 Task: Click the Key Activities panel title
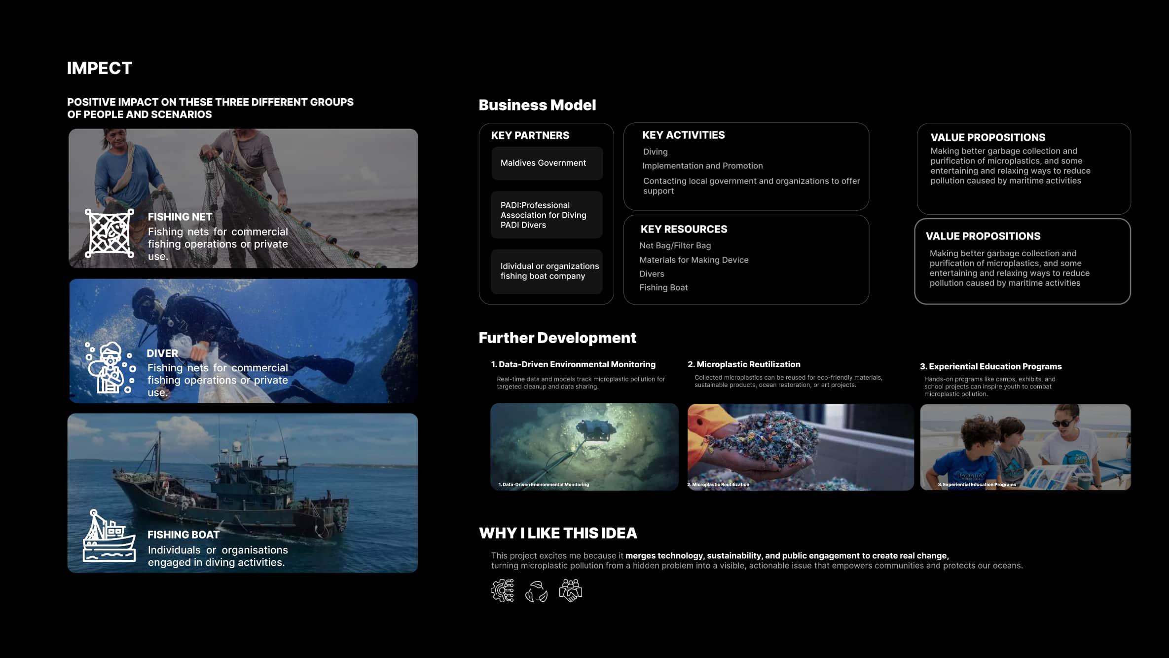tap(683, 135)
